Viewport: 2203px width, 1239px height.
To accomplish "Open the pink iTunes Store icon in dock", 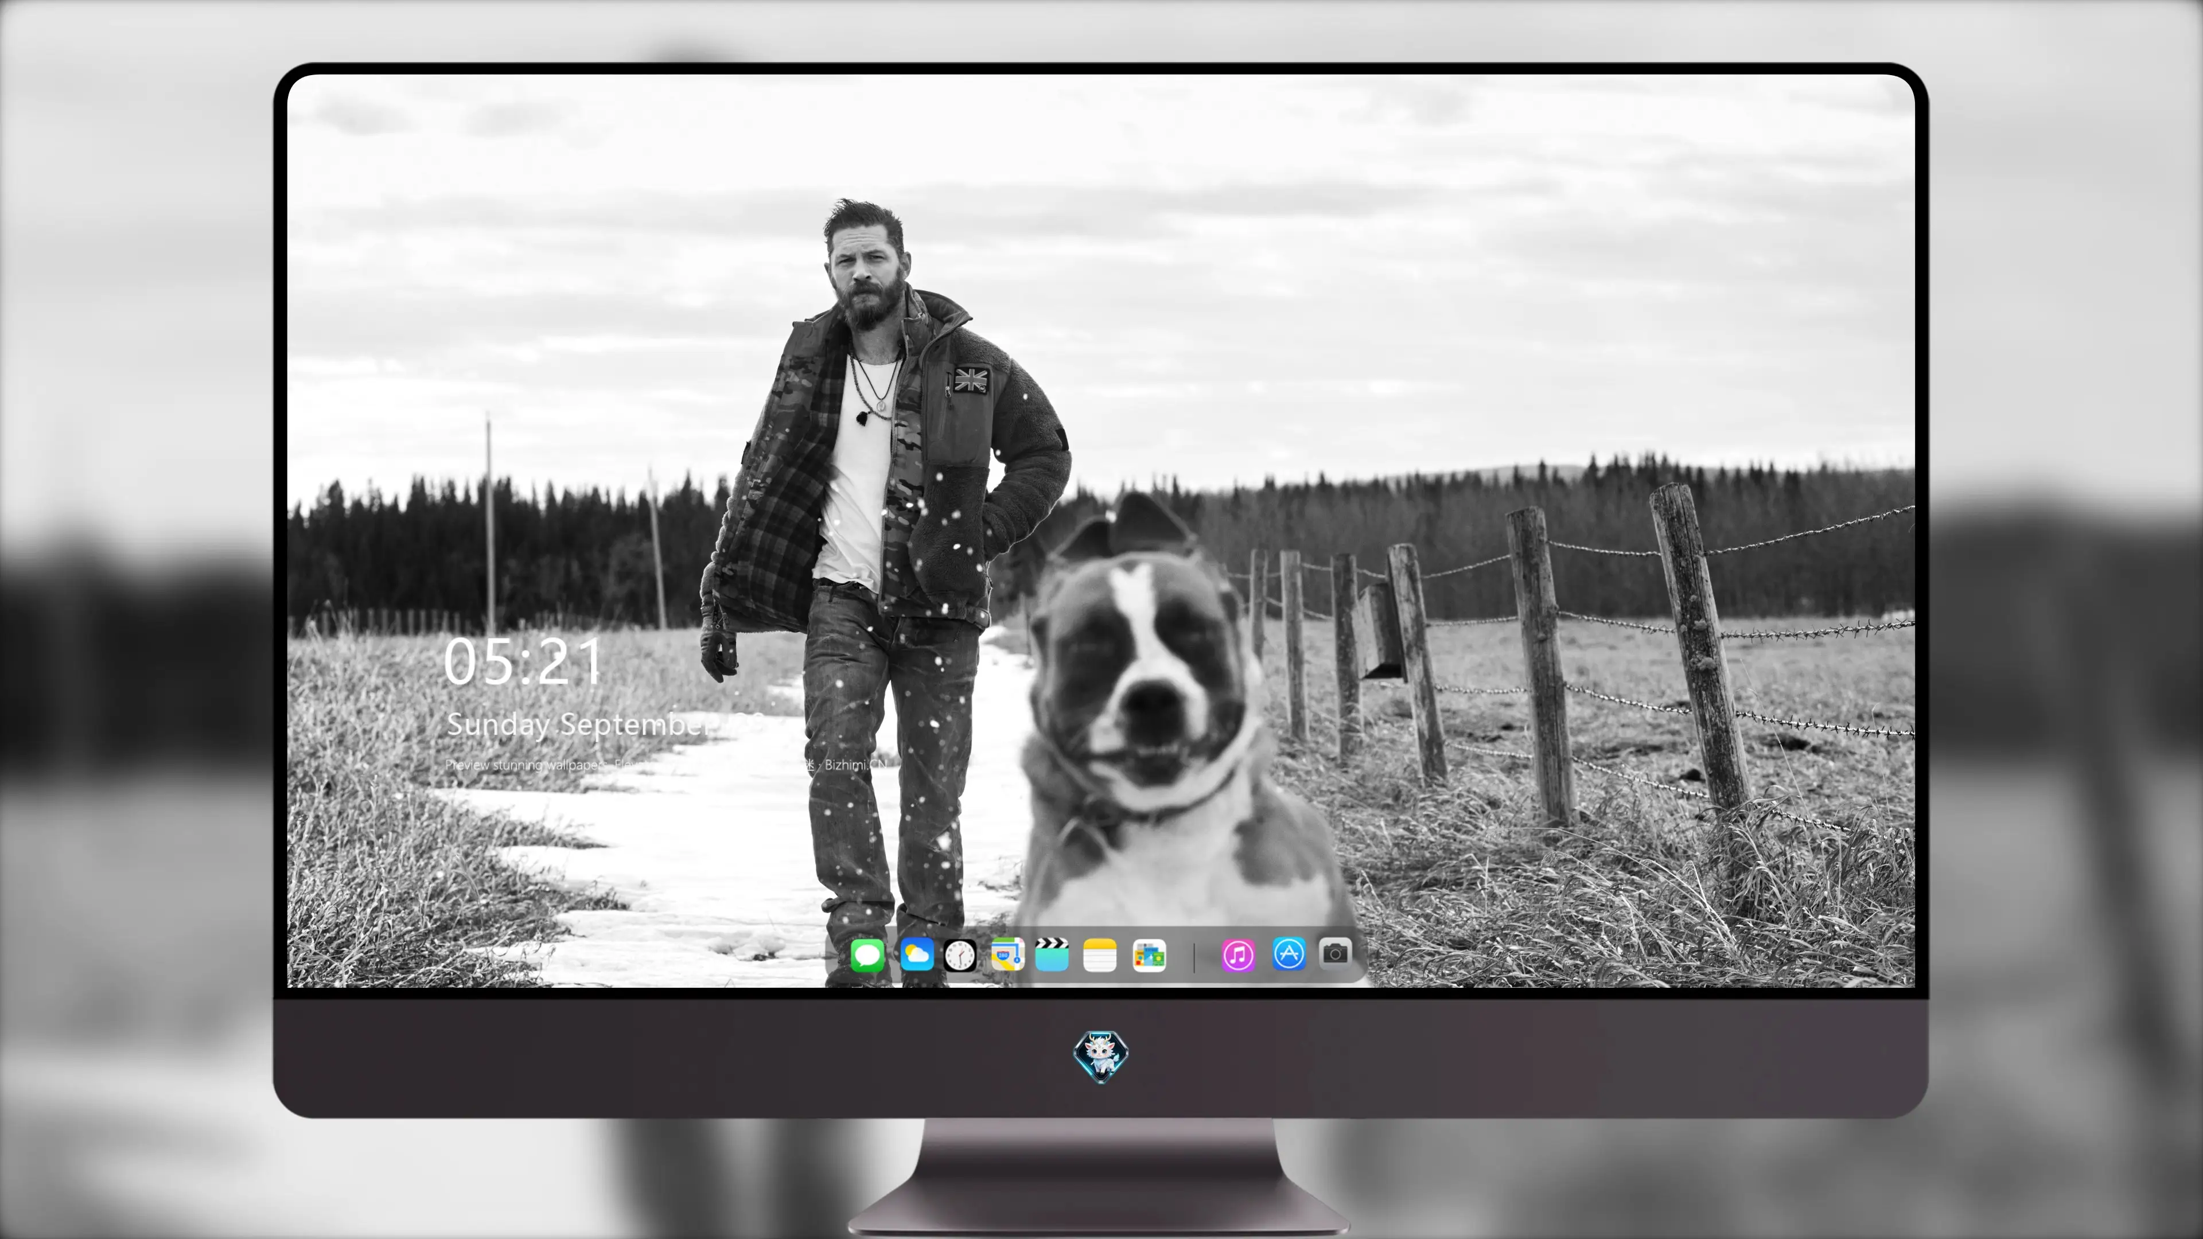I will (x=1237, y=955).
